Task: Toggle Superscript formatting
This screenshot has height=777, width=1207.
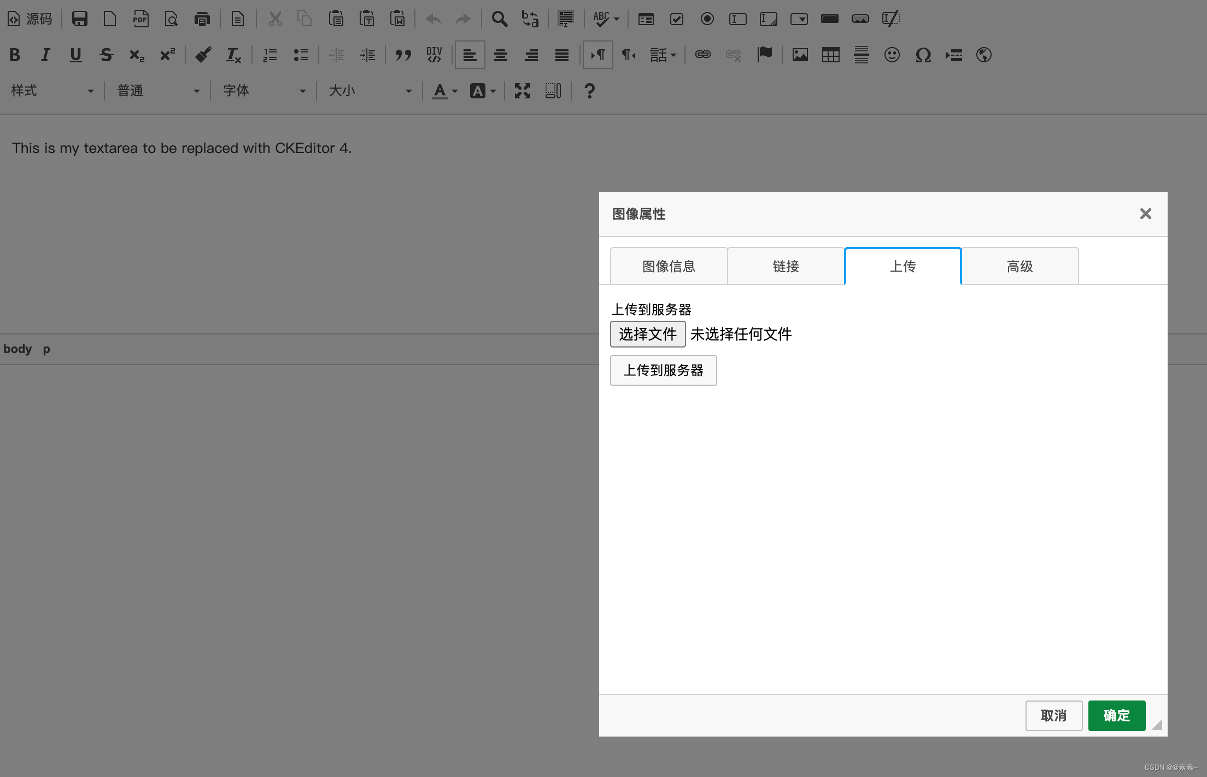Action: 168,55
